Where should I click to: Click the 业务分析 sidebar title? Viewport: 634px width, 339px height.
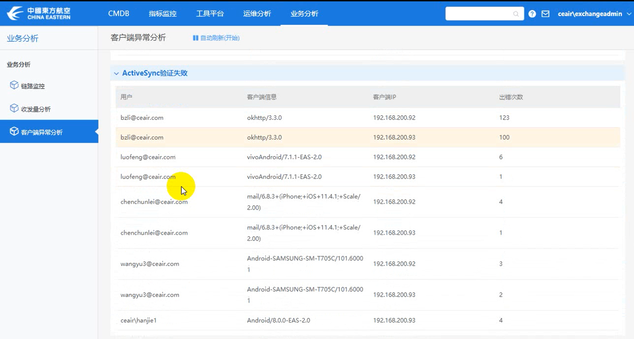pyautogui.click(x=23, y=38)
